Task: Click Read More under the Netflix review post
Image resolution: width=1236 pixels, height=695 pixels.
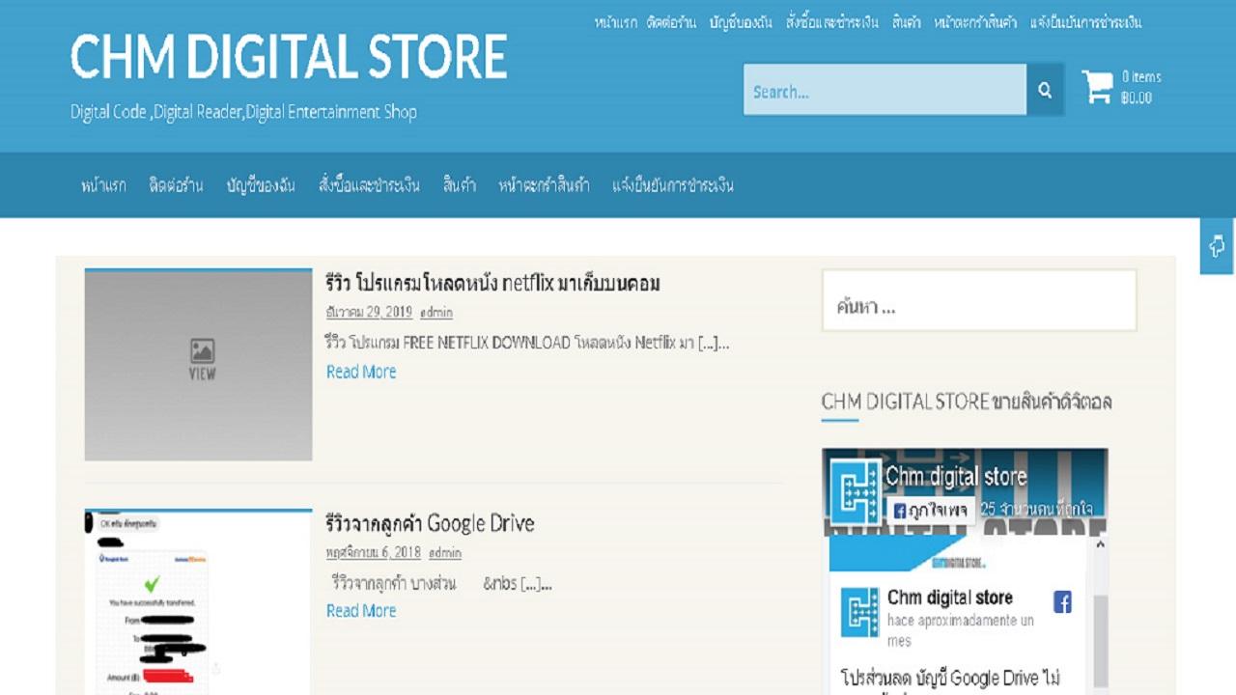Action: coord(361,372)
